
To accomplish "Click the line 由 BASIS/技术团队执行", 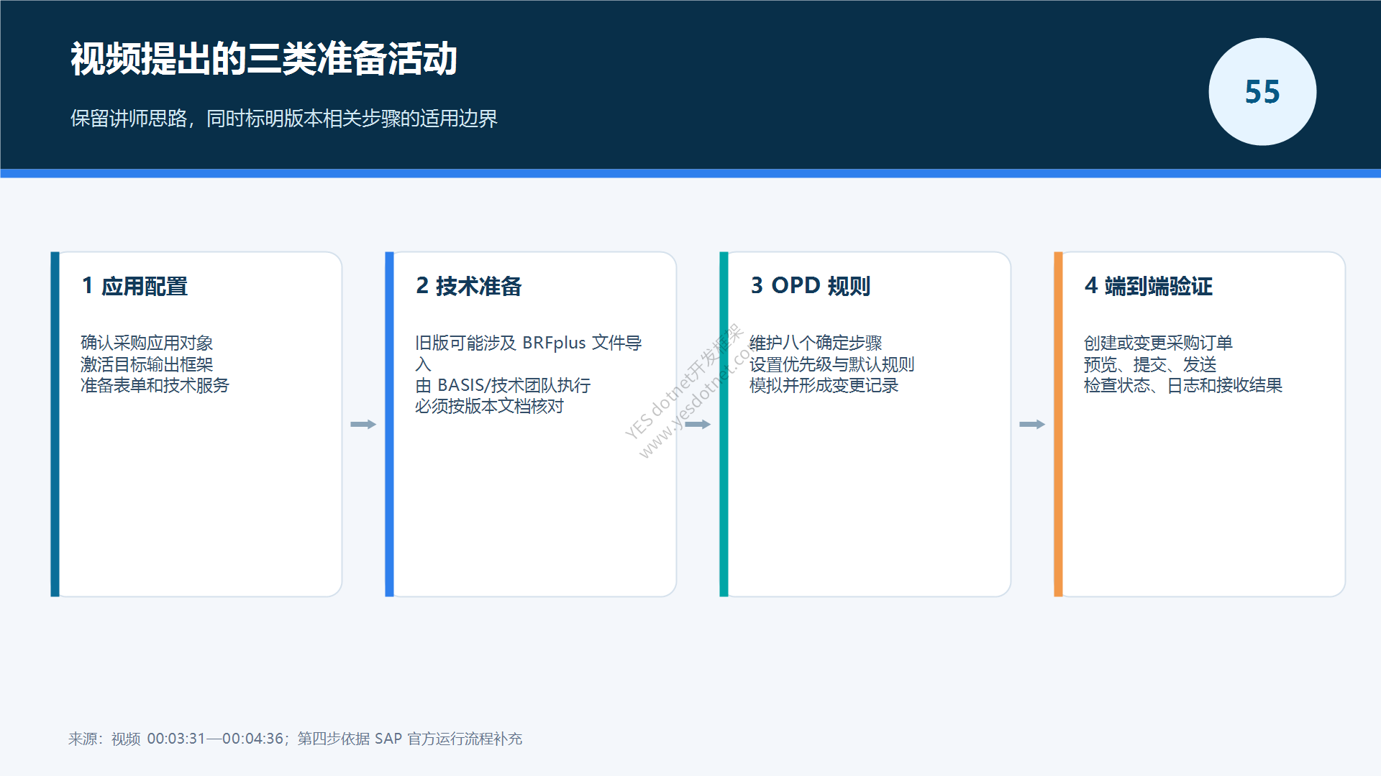I will [x=503, y=385].
